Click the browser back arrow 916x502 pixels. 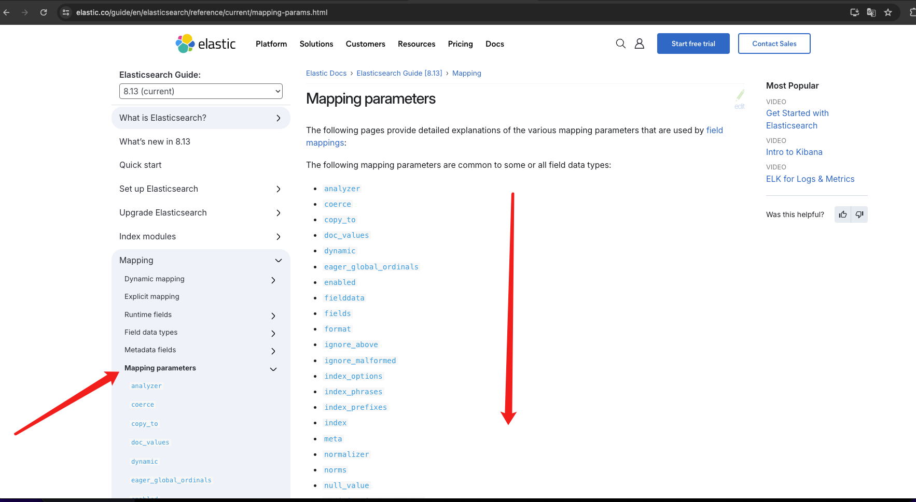tap(7, 12)
